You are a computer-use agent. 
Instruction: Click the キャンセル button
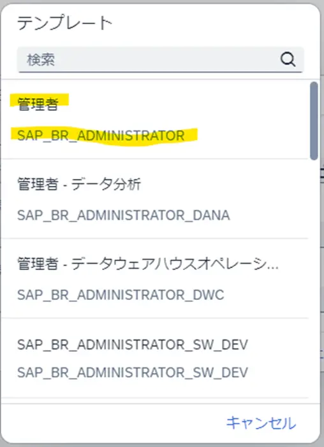click(261, 423)
